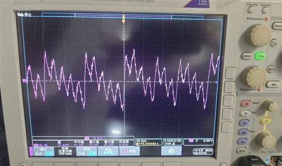Open the 终端 TPP1000 probe setup menu
282x166 pixels.
click(x=65, y=152)
